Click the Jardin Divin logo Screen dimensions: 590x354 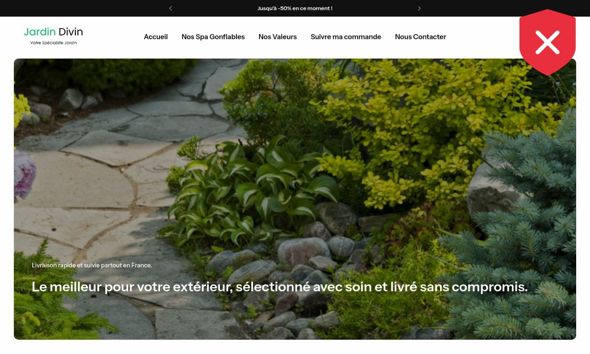pos(53,36)
